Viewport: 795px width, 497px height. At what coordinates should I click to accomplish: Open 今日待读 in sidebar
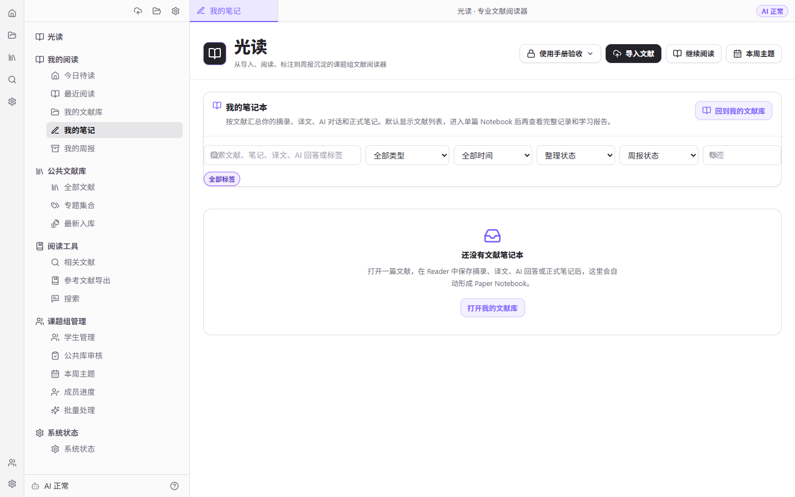coord(114,76)
